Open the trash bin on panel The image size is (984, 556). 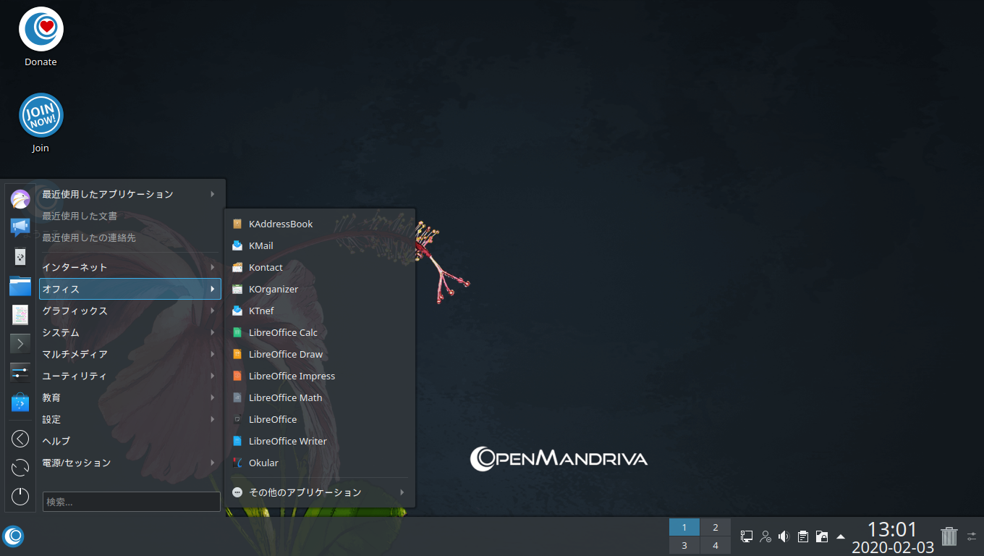(x=949, y=536)
